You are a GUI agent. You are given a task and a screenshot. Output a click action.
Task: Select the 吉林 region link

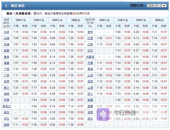pos(90,32)
